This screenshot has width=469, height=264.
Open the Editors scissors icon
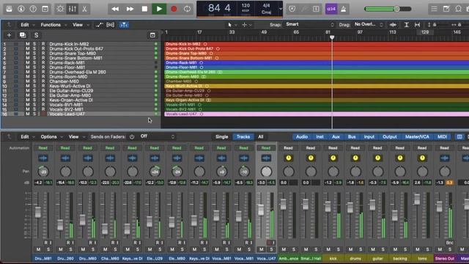click(84, 9)
